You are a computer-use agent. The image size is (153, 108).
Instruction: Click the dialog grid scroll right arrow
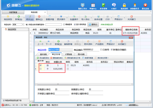[x=132, y=84]
